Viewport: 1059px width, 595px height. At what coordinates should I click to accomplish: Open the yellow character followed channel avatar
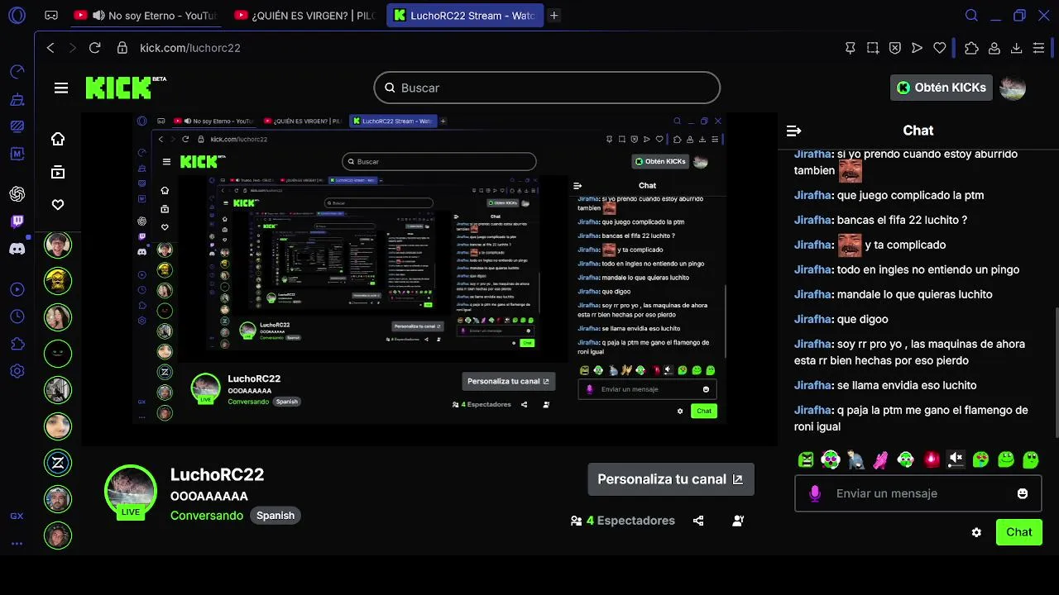click(58, 281)
